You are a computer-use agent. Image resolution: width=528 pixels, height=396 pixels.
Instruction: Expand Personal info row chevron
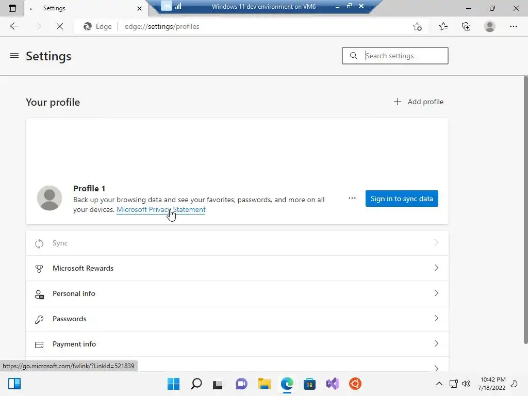[436, 293]
